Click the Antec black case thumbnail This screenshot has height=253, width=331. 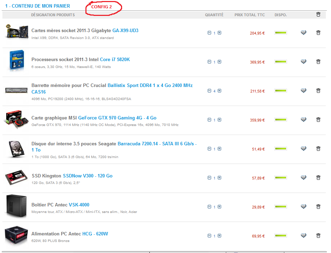17,206
